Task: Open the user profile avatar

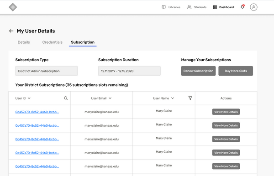Action: pyautogui.click(x=253, y=7)
